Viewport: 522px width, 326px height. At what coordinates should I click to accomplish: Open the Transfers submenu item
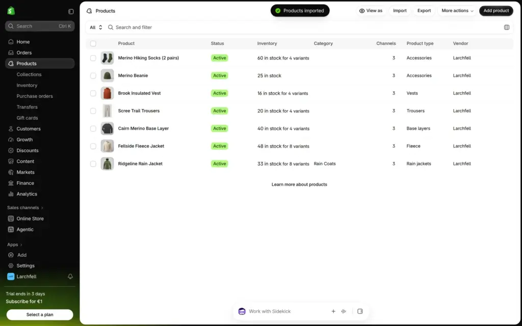click(27, 107)
